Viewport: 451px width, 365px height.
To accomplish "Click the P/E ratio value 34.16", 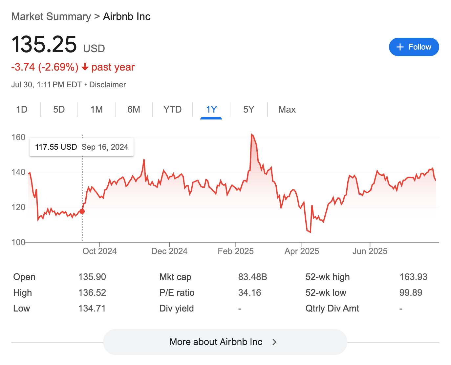I will [x=250, y=293].
